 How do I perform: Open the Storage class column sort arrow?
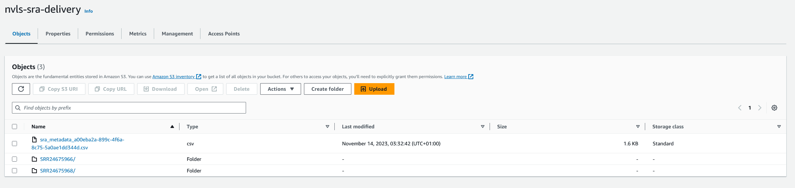[779, 127]
